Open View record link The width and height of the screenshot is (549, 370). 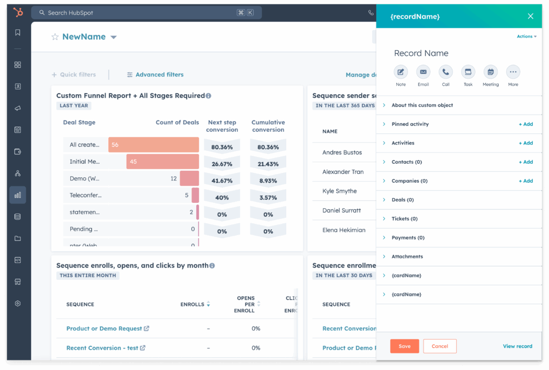[x=517, y=346]
